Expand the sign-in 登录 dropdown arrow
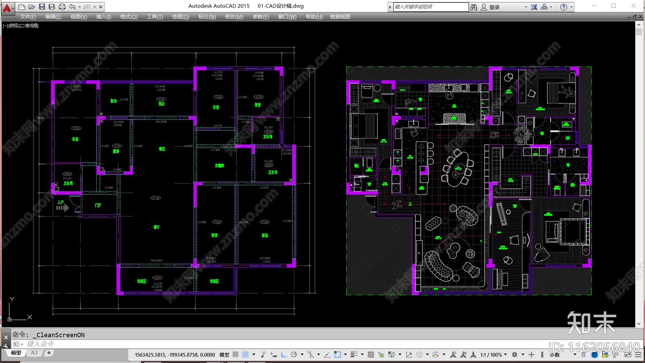Screen dimensions: 645x363 [526, 7]
